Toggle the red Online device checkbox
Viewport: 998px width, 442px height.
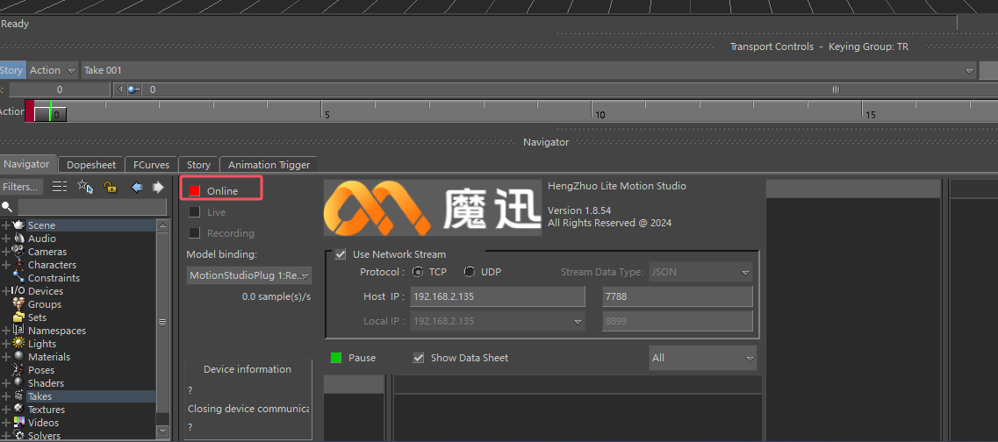coord(195,191)
